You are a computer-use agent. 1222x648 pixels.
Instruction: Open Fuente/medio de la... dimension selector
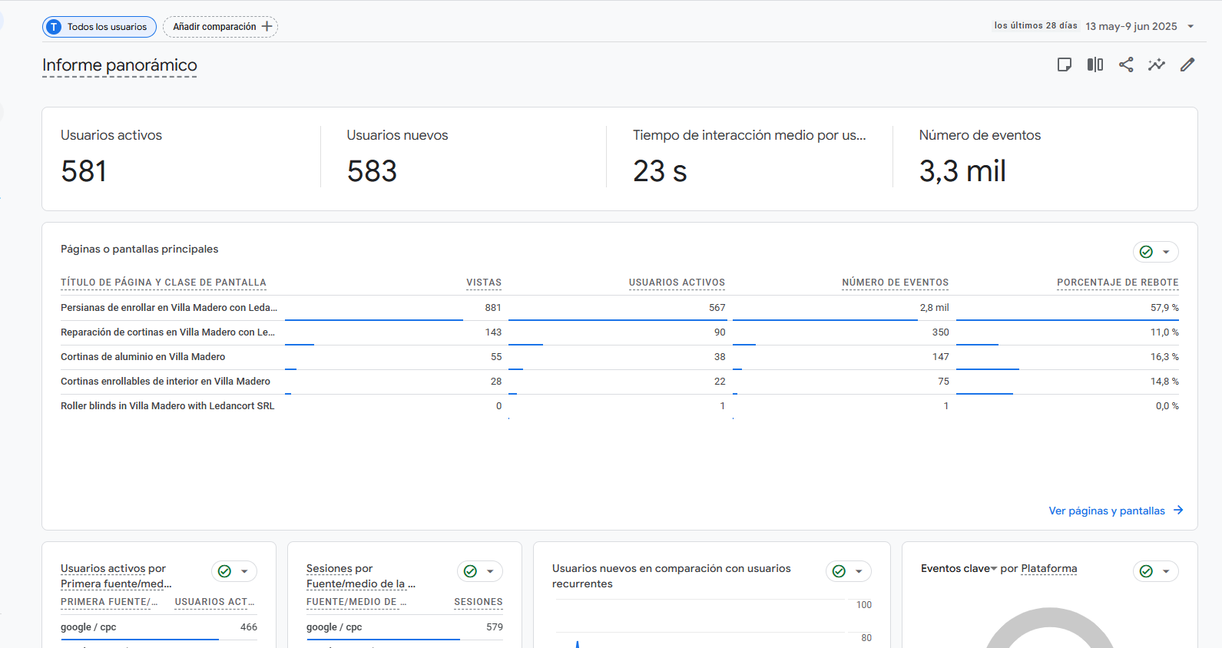pyautogui.click(x=361, y=584)
